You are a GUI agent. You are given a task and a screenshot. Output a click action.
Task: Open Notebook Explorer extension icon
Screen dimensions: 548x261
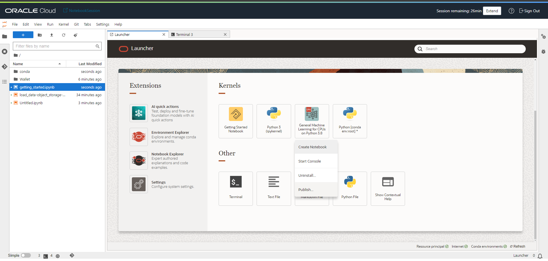pos(139,161)
